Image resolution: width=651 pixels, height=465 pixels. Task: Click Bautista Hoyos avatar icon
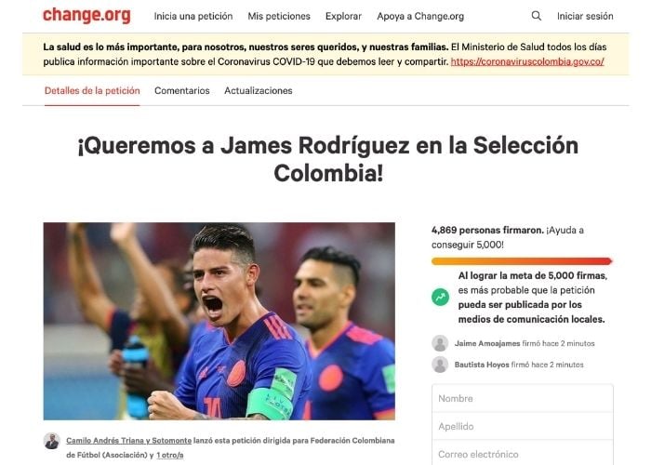(x=440, y=365)
